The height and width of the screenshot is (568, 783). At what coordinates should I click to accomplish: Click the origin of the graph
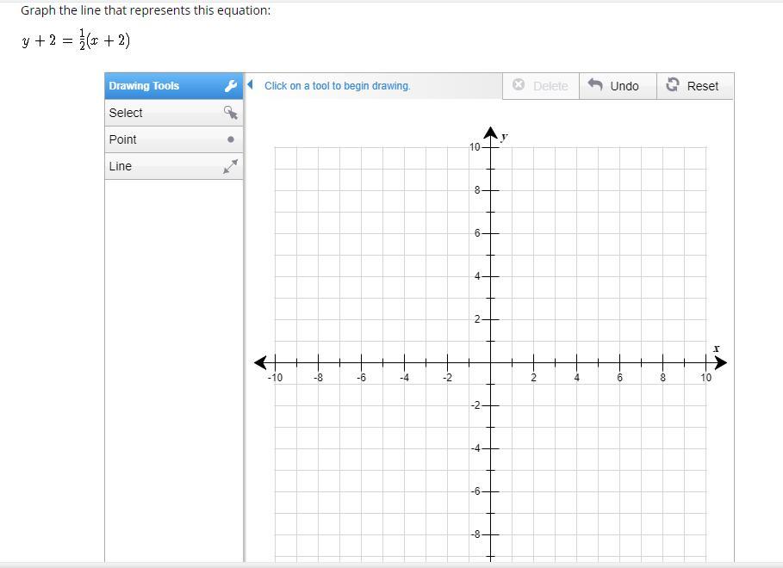[490, 363]
